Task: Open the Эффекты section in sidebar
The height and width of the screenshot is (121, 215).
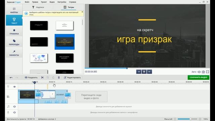Action: pyautogui.click(x=14, y=53)
